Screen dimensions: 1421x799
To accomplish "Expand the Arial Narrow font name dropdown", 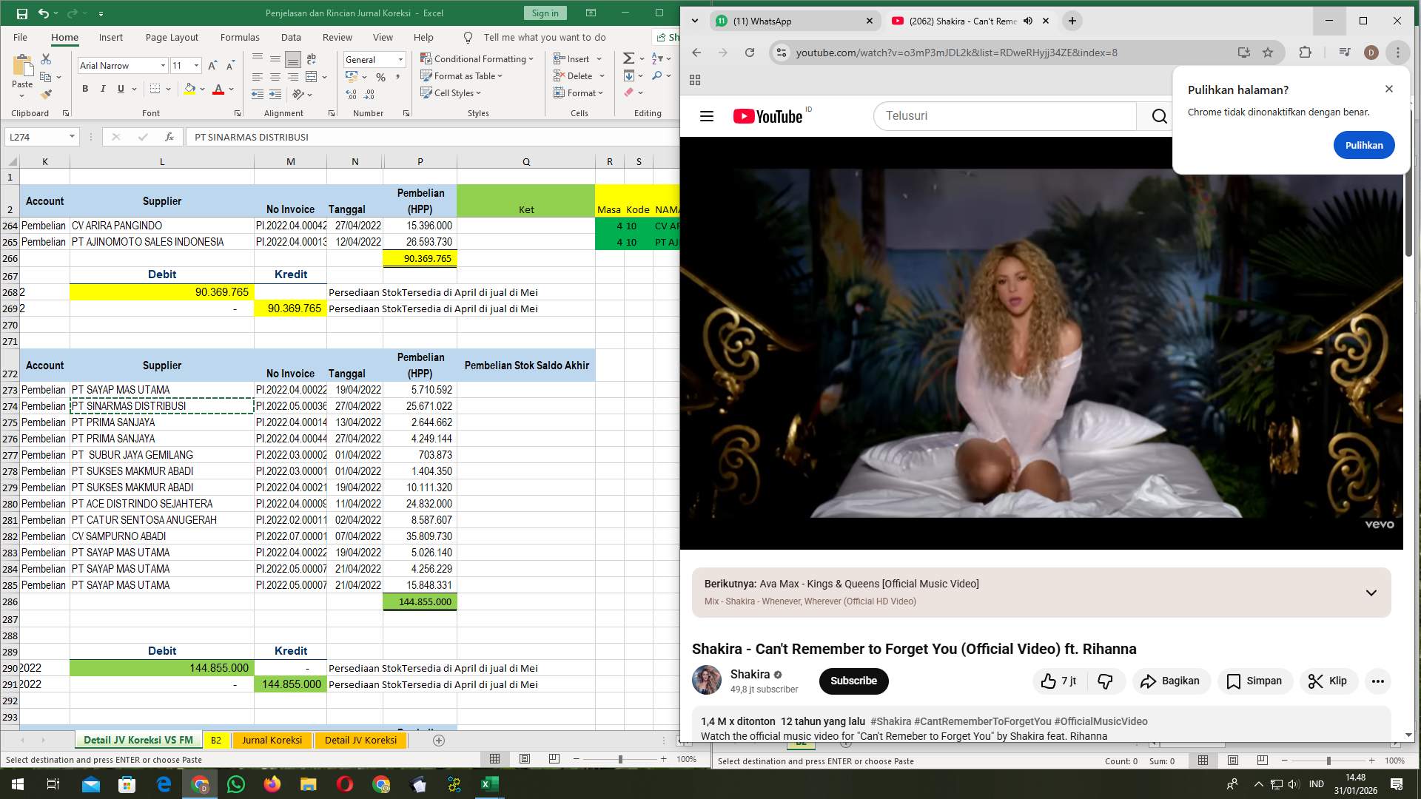I will (x=163, y=66).
